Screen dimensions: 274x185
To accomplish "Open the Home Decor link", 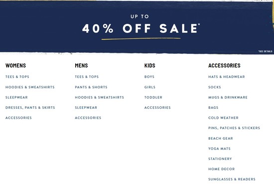I will (221, 169).
